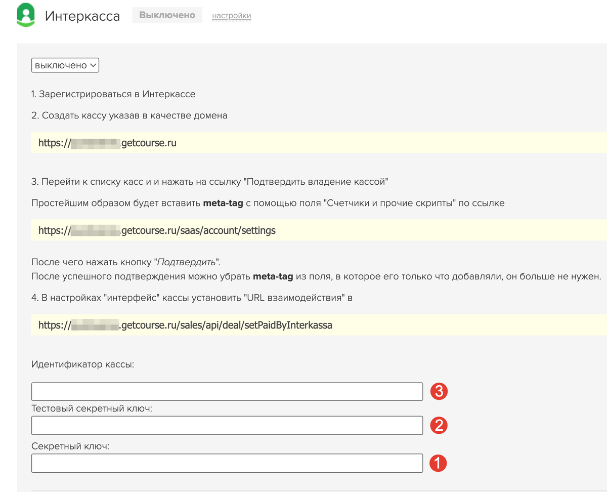This screenshot has width=607, height=492.
Task: Click the Интеркасса green logo icon
Action: coord(25,15)
